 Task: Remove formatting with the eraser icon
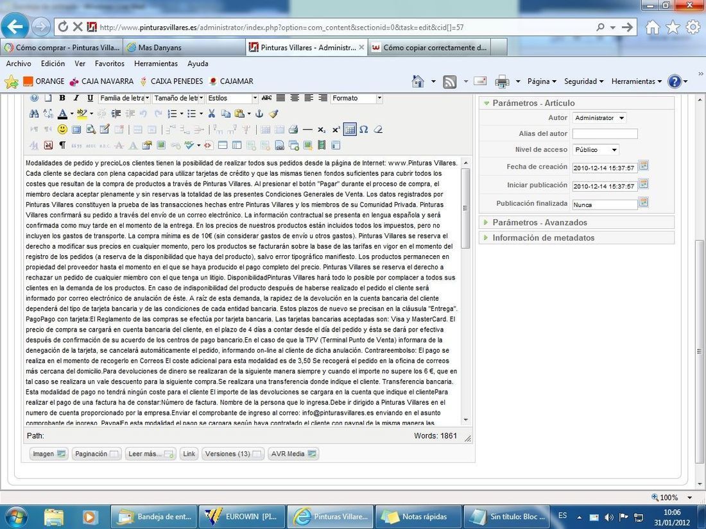click(x=378, y=130)
